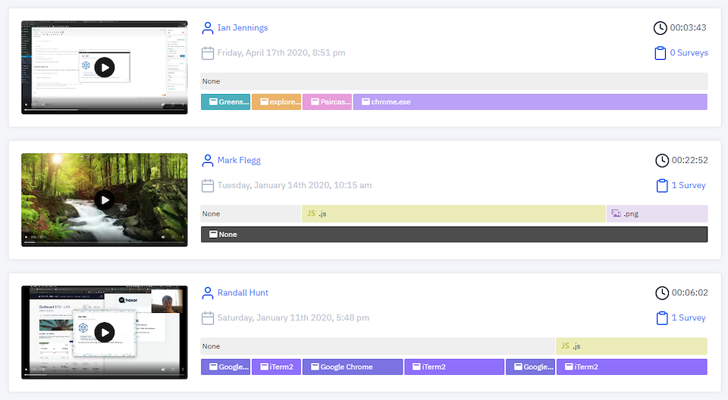Click clock icon beside 00:06:02

661,293
